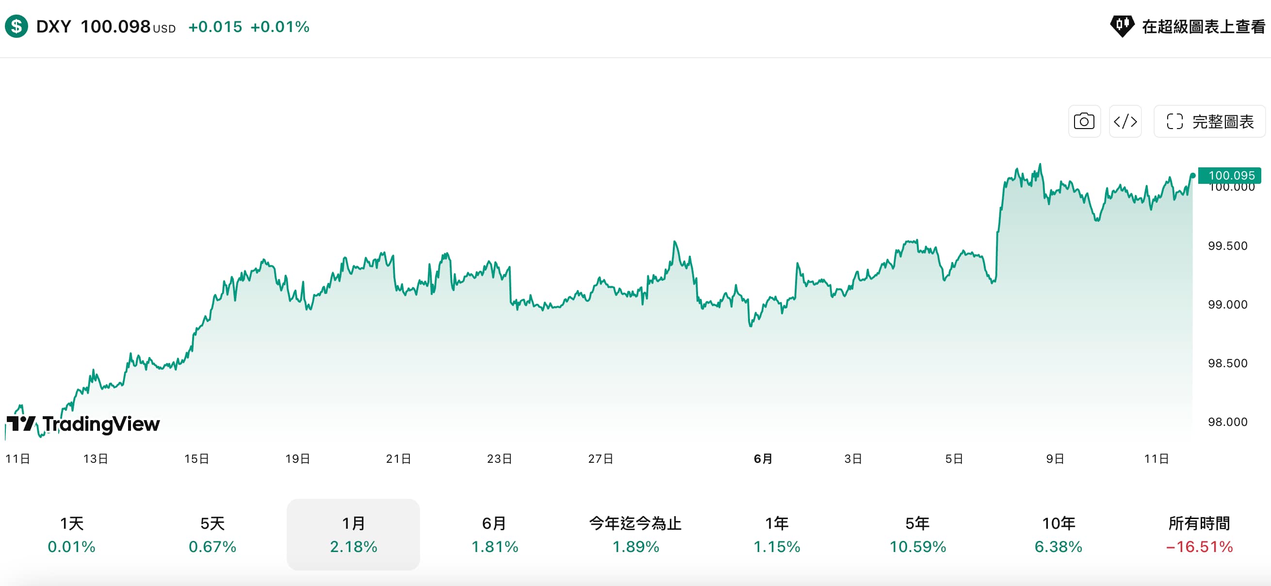Click the 98.000 price axis label
Screen dimensions: 1271x586
click(x=1227, y=422)
